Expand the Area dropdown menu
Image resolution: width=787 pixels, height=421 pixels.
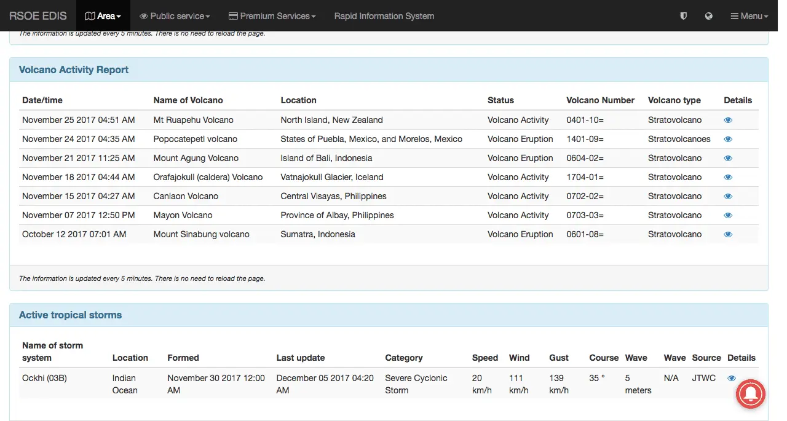(x=103, y=16)
